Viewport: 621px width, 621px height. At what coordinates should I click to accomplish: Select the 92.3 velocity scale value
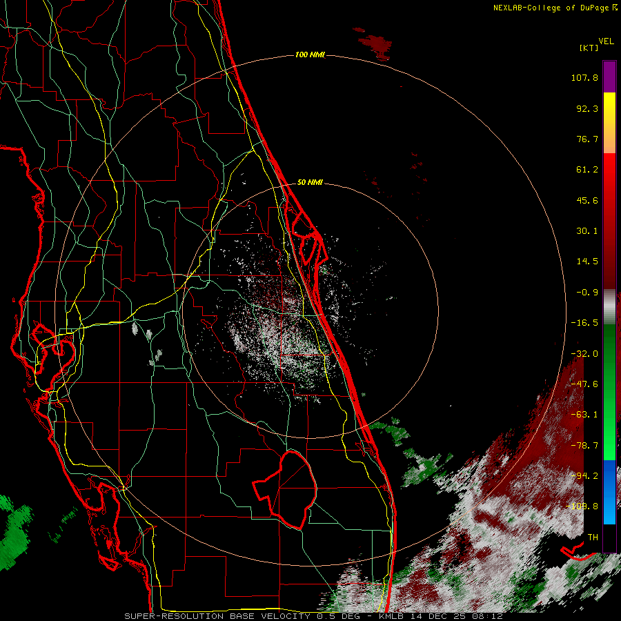(x=587, y=108)
